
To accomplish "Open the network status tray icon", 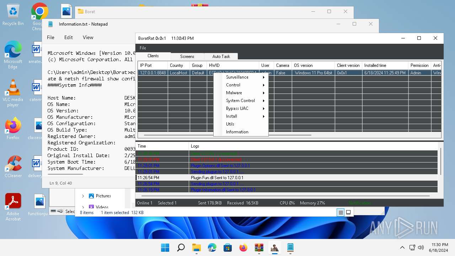I will (x=412, y=247).
